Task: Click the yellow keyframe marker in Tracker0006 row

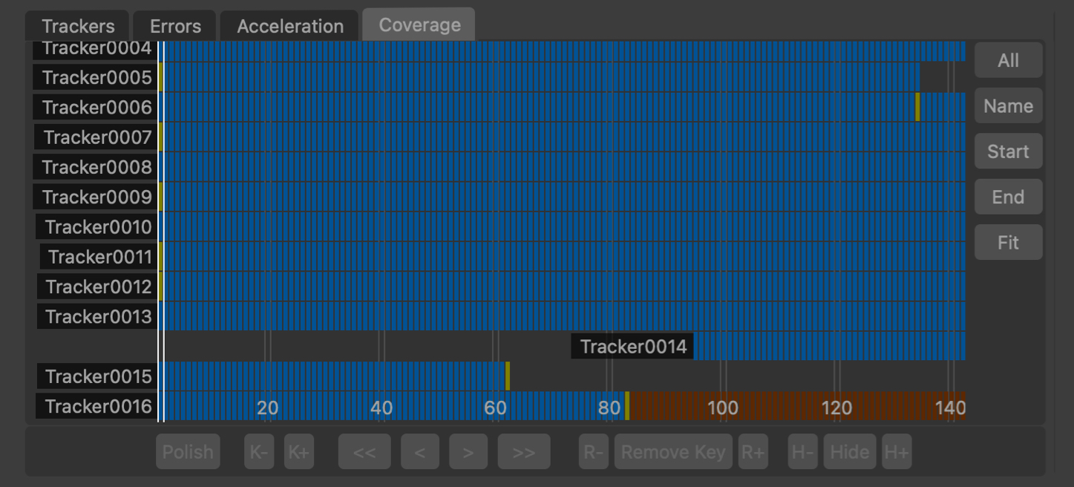Action: [917, 107]
